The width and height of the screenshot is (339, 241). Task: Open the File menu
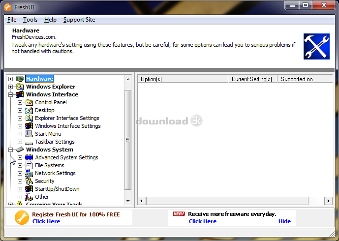tap(12, 20)
